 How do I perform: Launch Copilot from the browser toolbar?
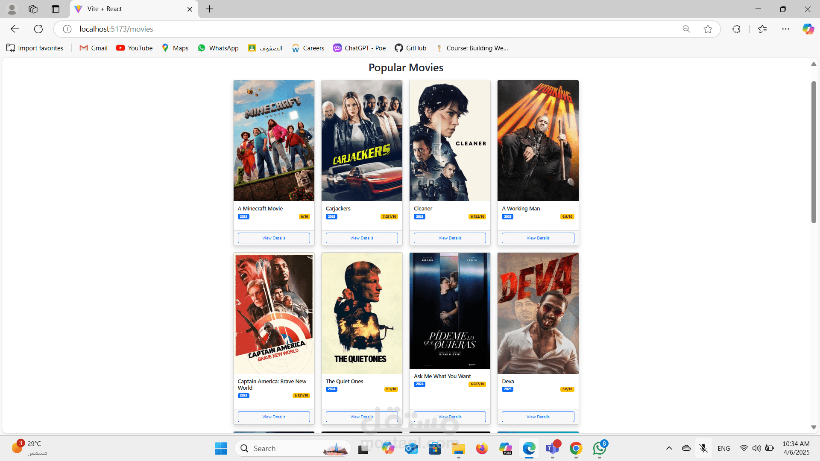click(x=808, y=29)
